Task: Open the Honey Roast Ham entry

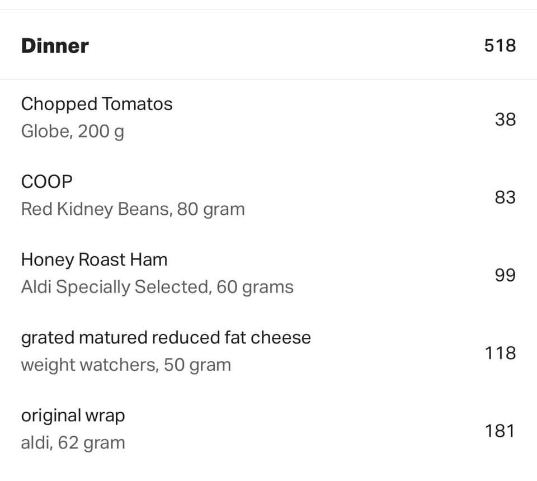Action: click(94, 260)
